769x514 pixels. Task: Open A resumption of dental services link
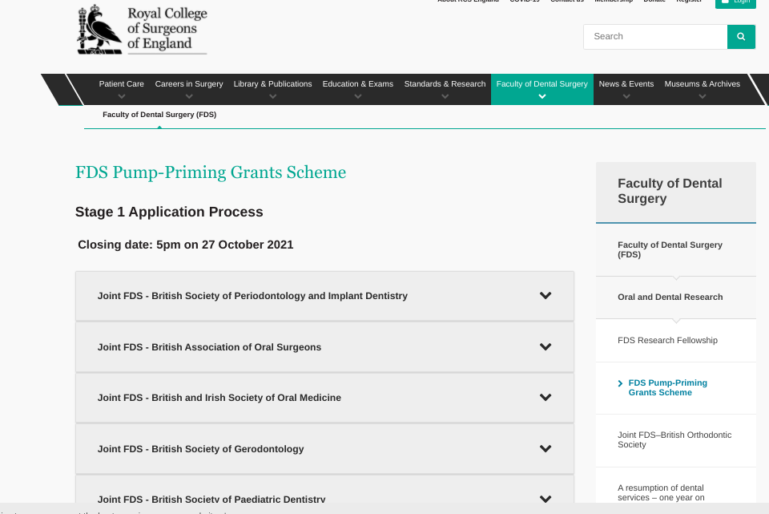[661, 492]
